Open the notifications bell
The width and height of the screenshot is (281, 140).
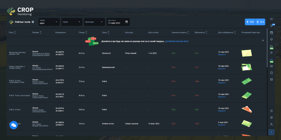271,26
